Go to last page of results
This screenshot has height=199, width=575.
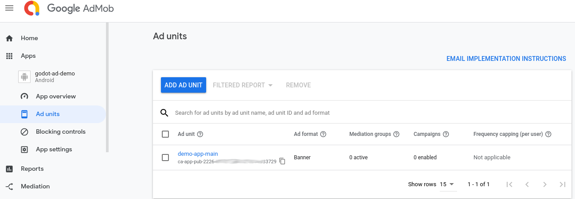coord(563,184)
